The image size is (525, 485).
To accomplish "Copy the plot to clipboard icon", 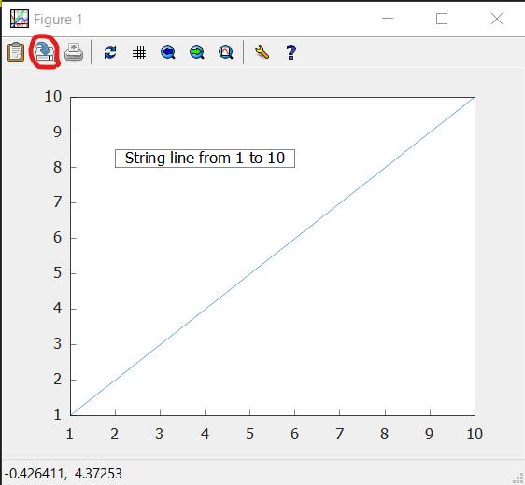I will [16, 52].
